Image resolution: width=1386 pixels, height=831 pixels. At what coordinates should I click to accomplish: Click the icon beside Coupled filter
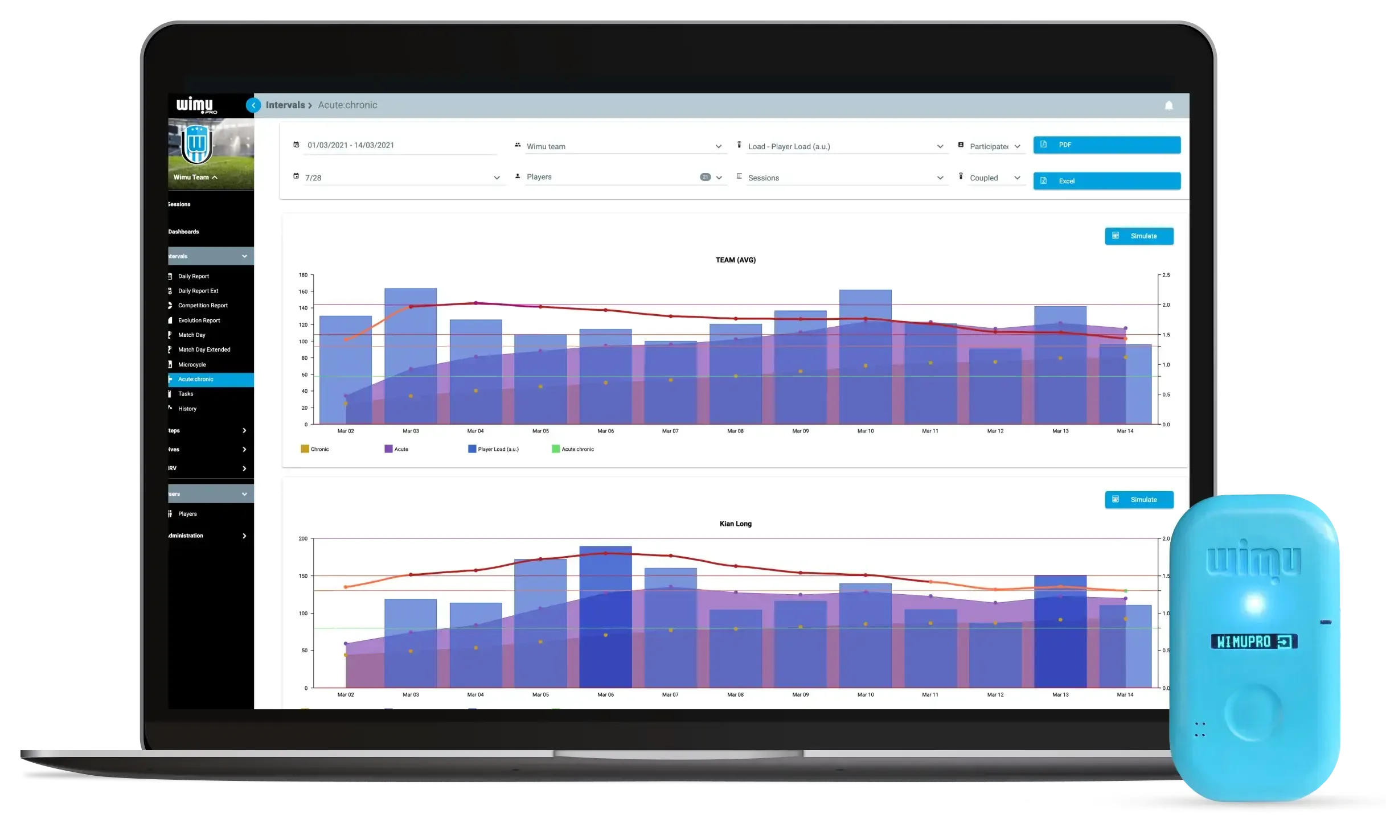click(961, 176)
